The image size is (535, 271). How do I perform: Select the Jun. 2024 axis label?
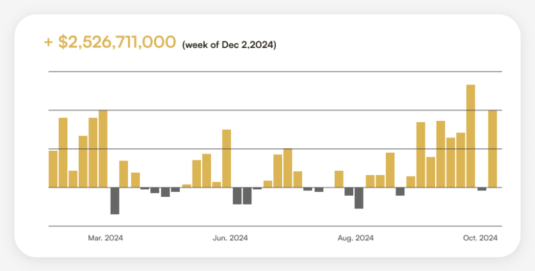coord(230,238)
